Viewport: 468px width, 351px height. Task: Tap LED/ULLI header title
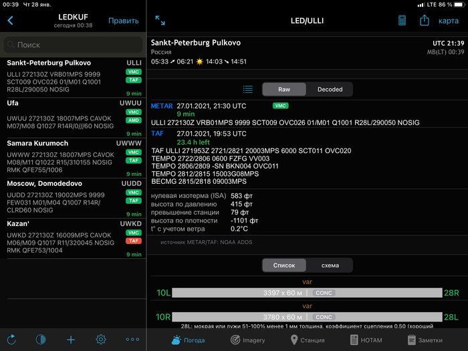[307, 21]
